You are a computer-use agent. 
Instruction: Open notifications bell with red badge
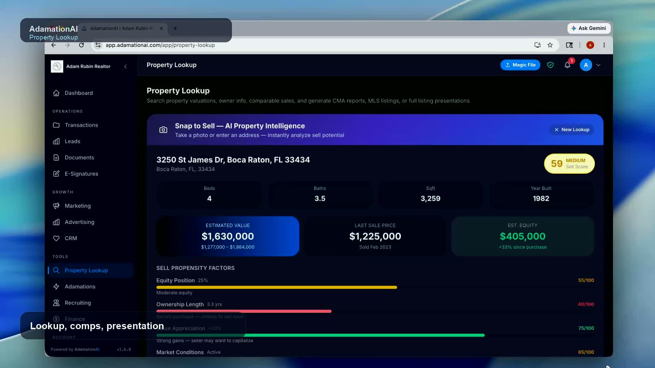point(568,64)
